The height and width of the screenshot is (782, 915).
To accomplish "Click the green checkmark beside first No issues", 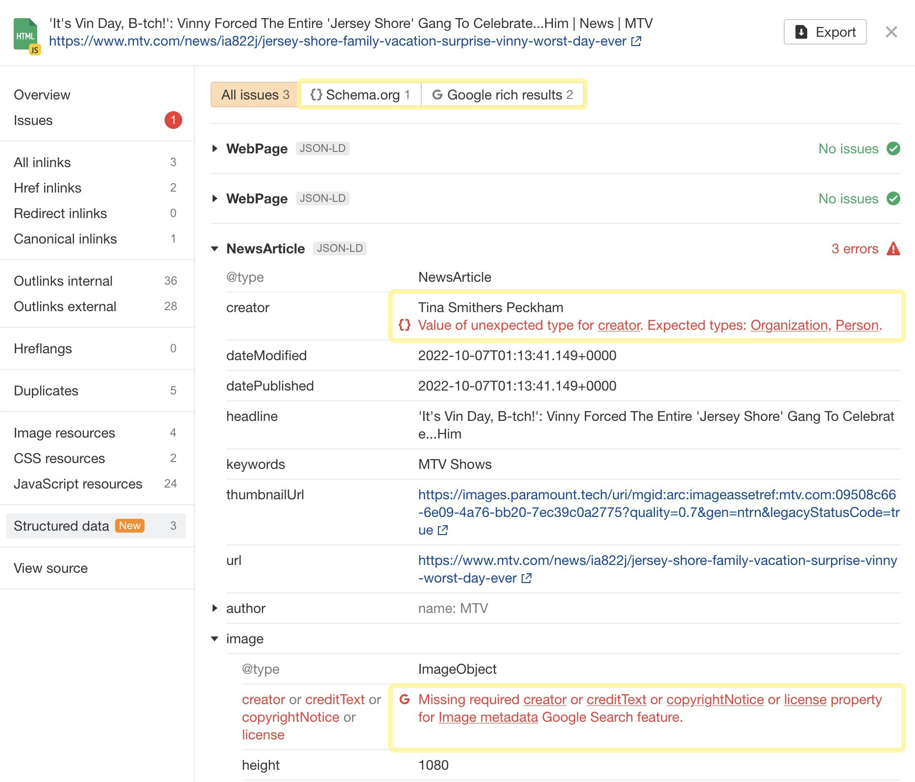I will (894, 149).
